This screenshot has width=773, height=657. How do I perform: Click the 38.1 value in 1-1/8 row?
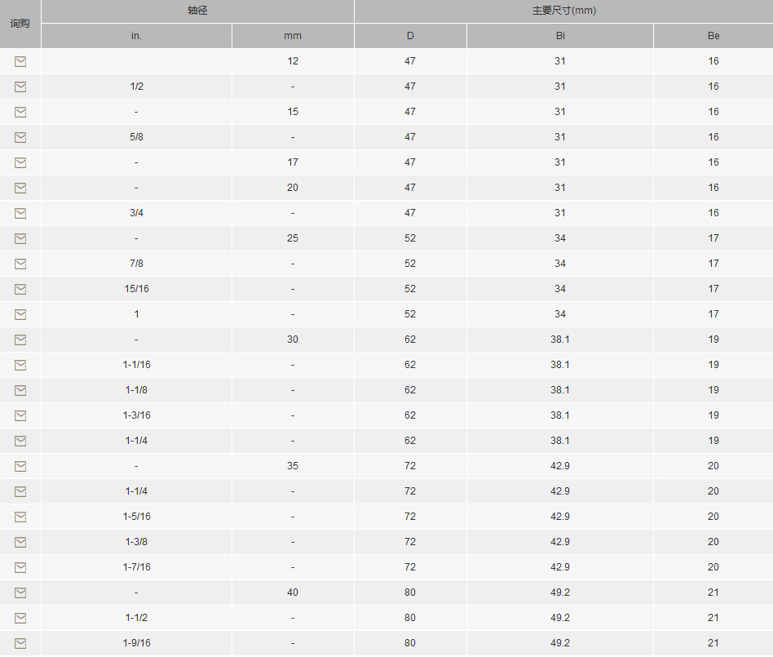560,390
